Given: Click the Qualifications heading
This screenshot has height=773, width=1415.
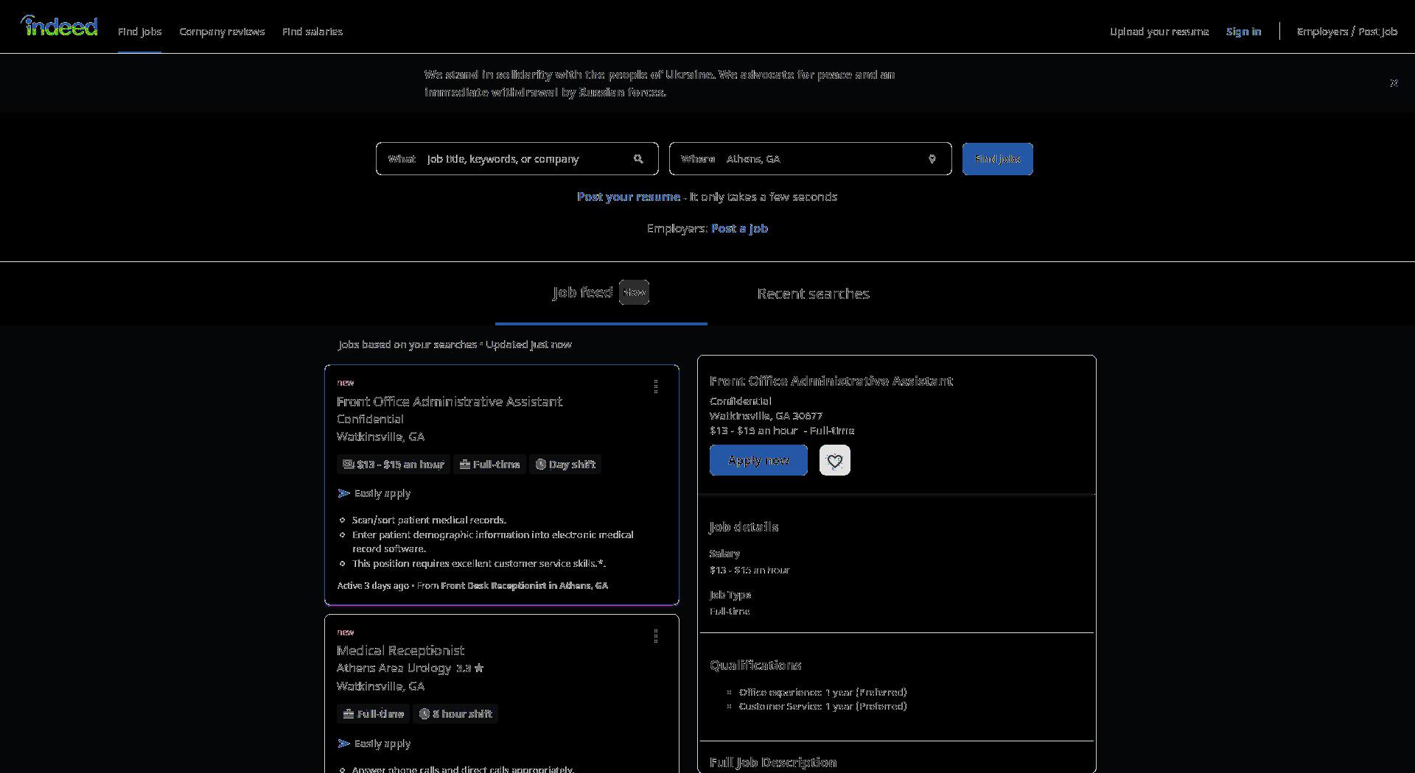Looking at the screenshot, I should [755, 666].
